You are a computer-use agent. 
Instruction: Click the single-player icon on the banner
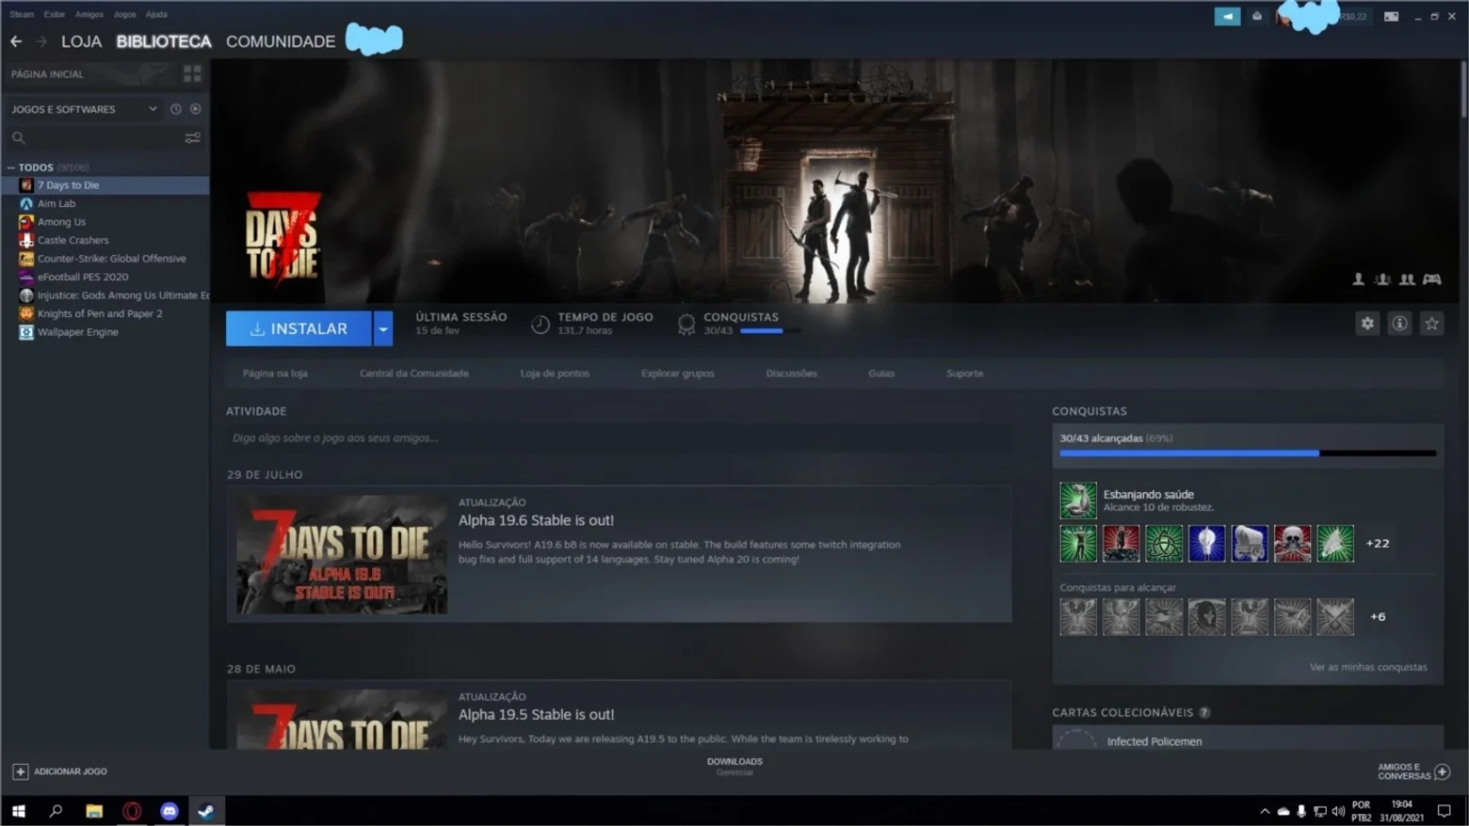pyautogui.click(x=1358, y=278)
